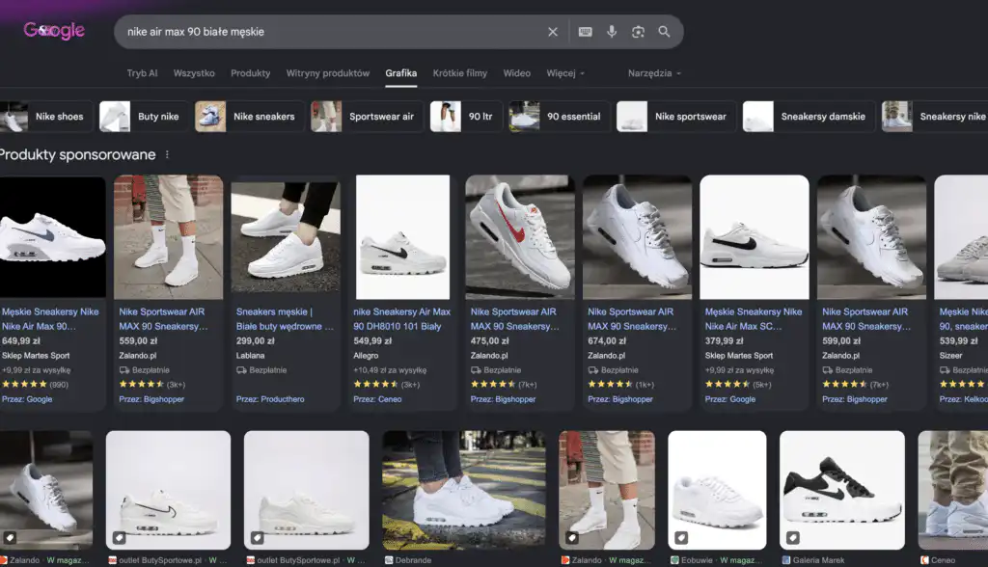
Task: Open nike Sneakersy Air Max 90 DH8010 link
Action: coord(402,319)
